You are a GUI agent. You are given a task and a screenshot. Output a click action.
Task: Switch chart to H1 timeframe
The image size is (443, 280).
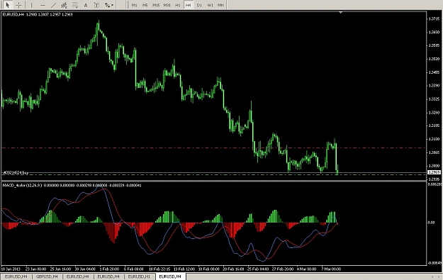pos(178,5)
